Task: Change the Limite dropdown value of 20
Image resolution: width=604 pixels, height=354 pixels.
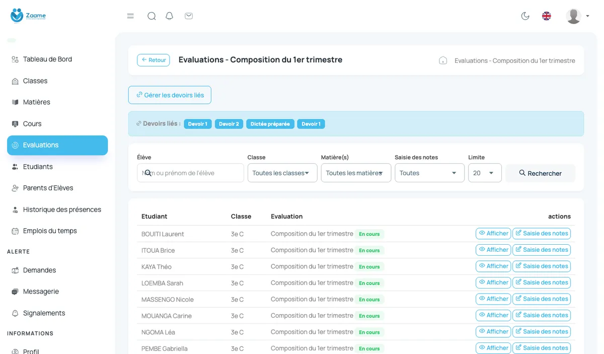Action: point(485,173)
